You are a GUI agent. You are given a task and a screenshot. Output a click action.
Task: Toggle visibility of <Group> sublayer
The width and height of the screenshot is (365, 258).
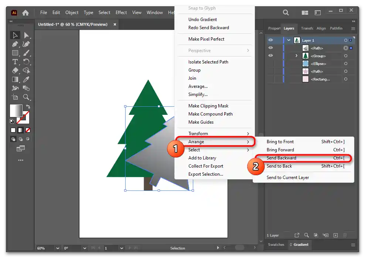pyautogui.click(x=270, y=56)
